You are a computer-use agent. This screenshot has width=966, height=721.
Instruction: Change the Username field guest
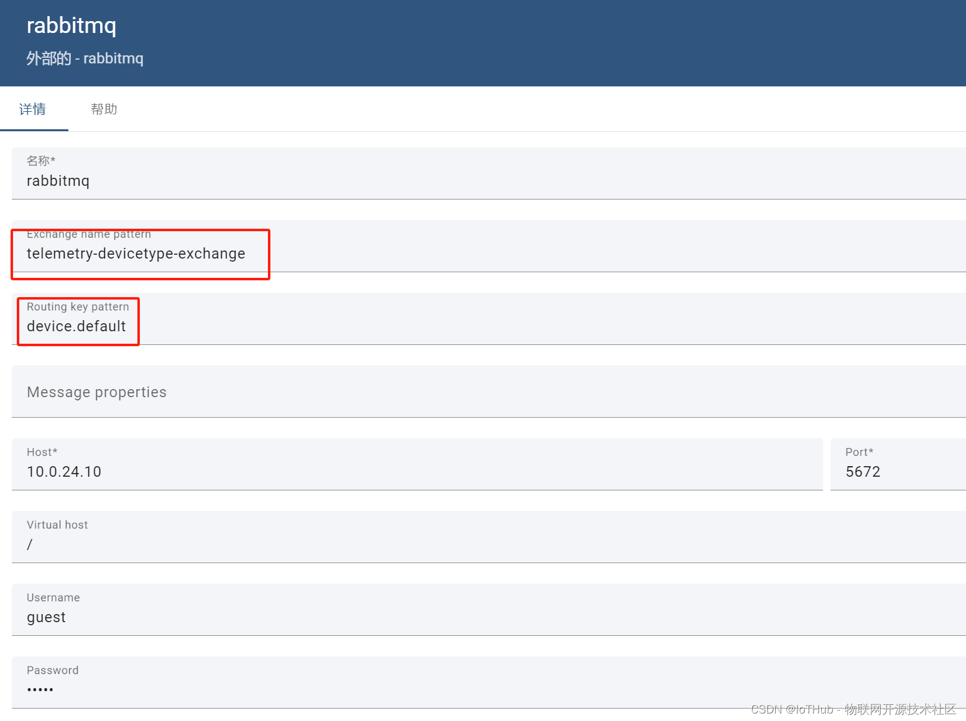[489, 610]
